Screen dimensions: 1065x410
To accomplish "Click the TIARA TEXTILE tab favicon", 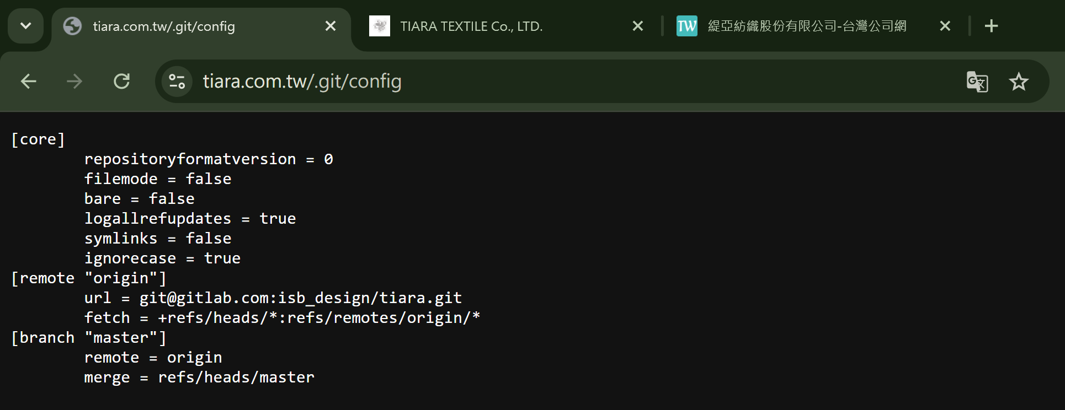I will (x=380, y=26).
